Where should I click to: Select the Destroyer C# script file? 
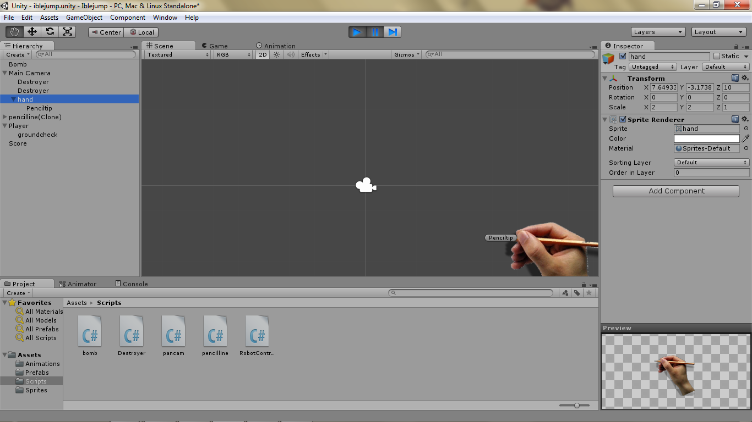tap(132, 336)
